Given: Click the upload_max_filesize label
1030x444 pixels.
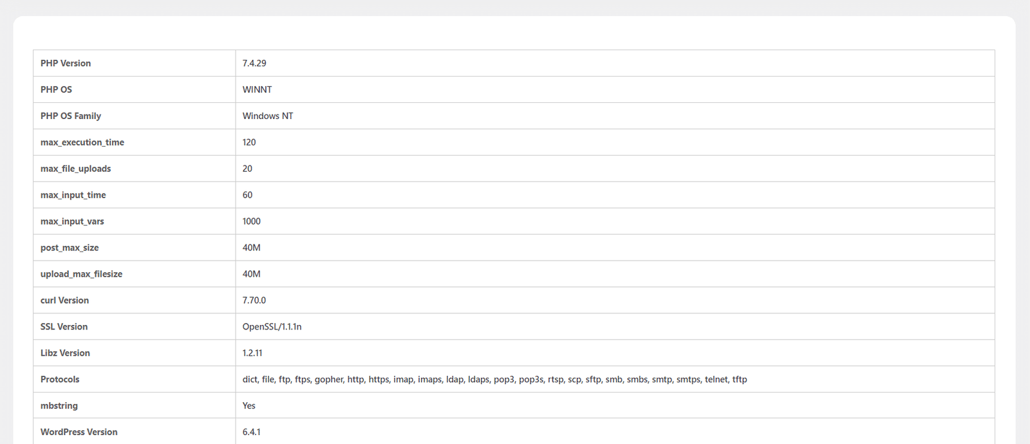Looking at the screenshot, I should (81, 274).
